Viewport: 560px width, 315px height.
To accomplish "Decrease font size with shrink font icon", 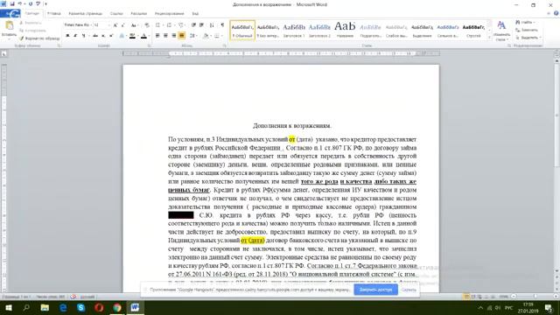I will (x=122, y=25).
